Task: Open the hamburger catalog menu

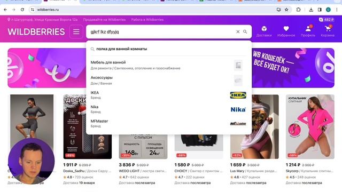Action: [76, 32]
